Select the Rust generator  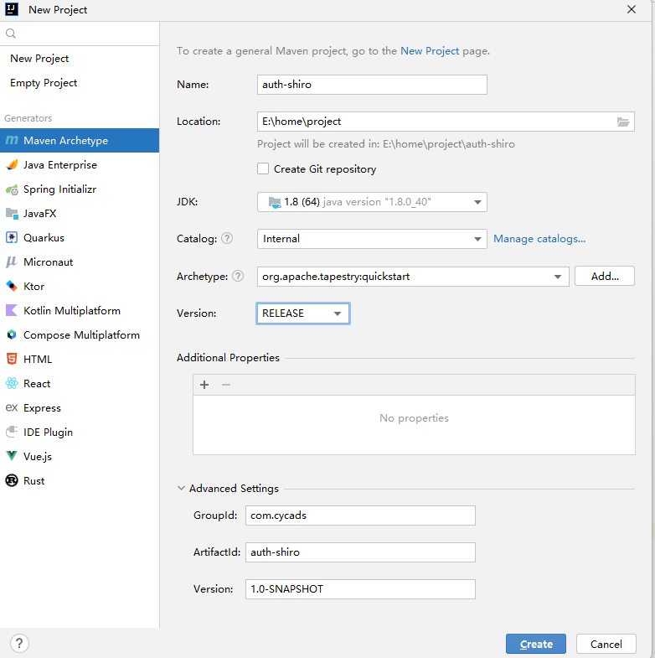coord(34,481)
